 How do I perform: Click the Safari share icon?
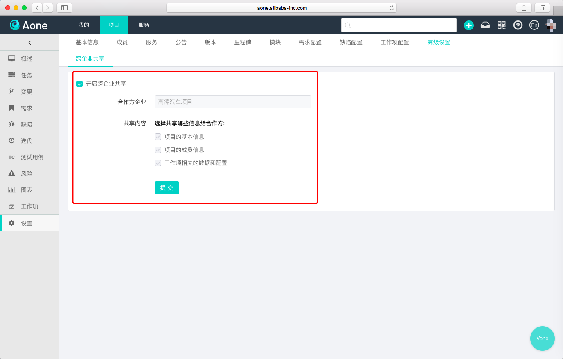click(524, 8)
